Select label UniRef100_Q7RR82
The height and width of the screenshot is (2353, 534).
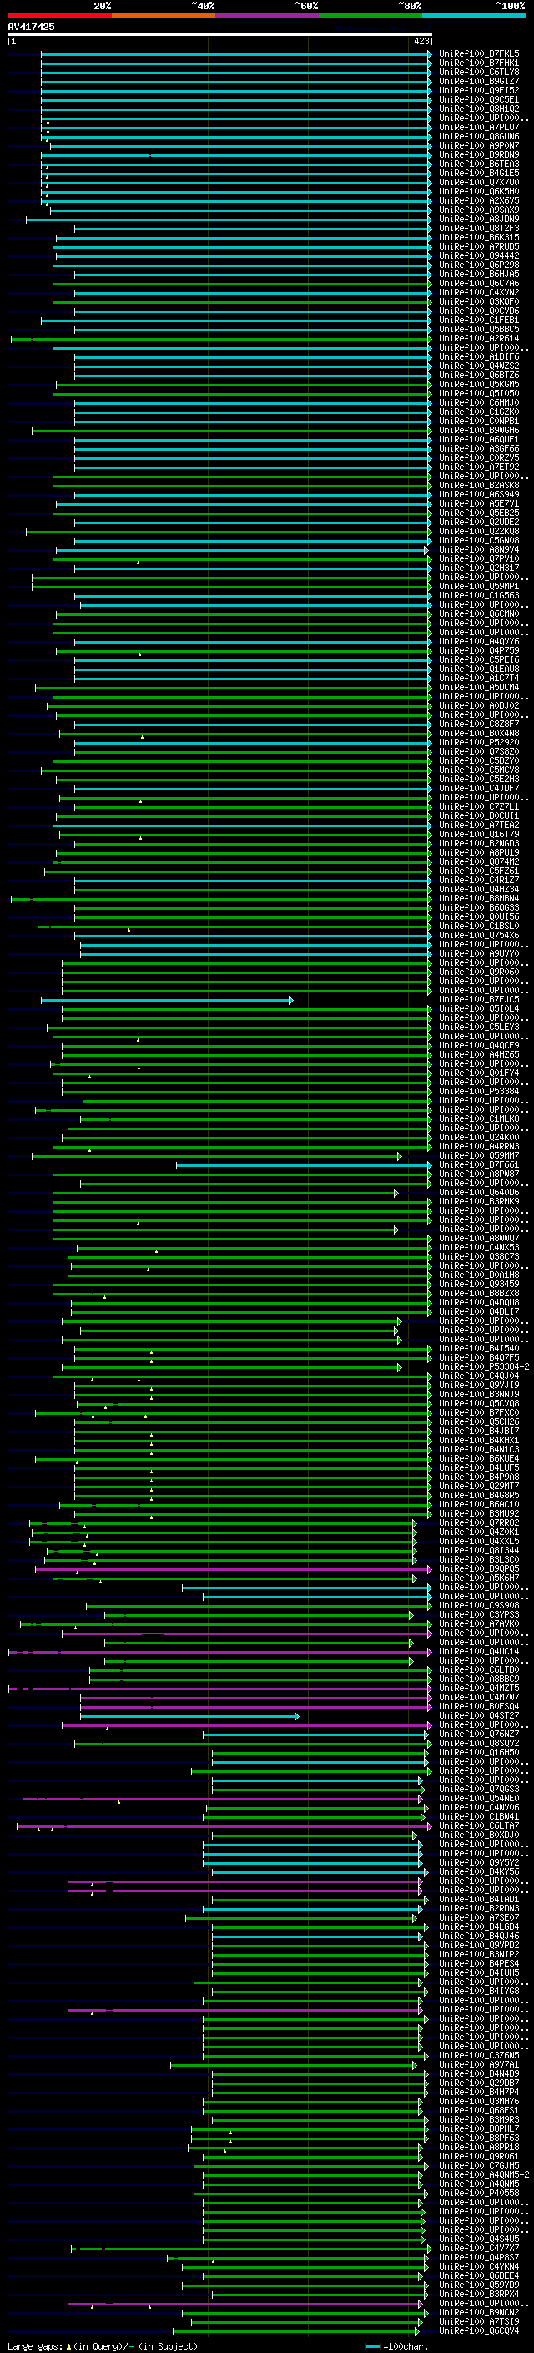coord(478,1522)
